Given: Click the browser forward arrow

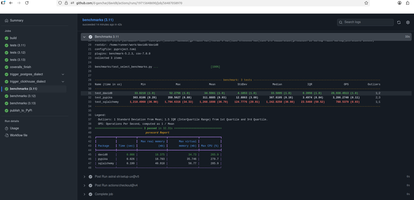Looking at the screenshot, I should click(x=19, y=3).
